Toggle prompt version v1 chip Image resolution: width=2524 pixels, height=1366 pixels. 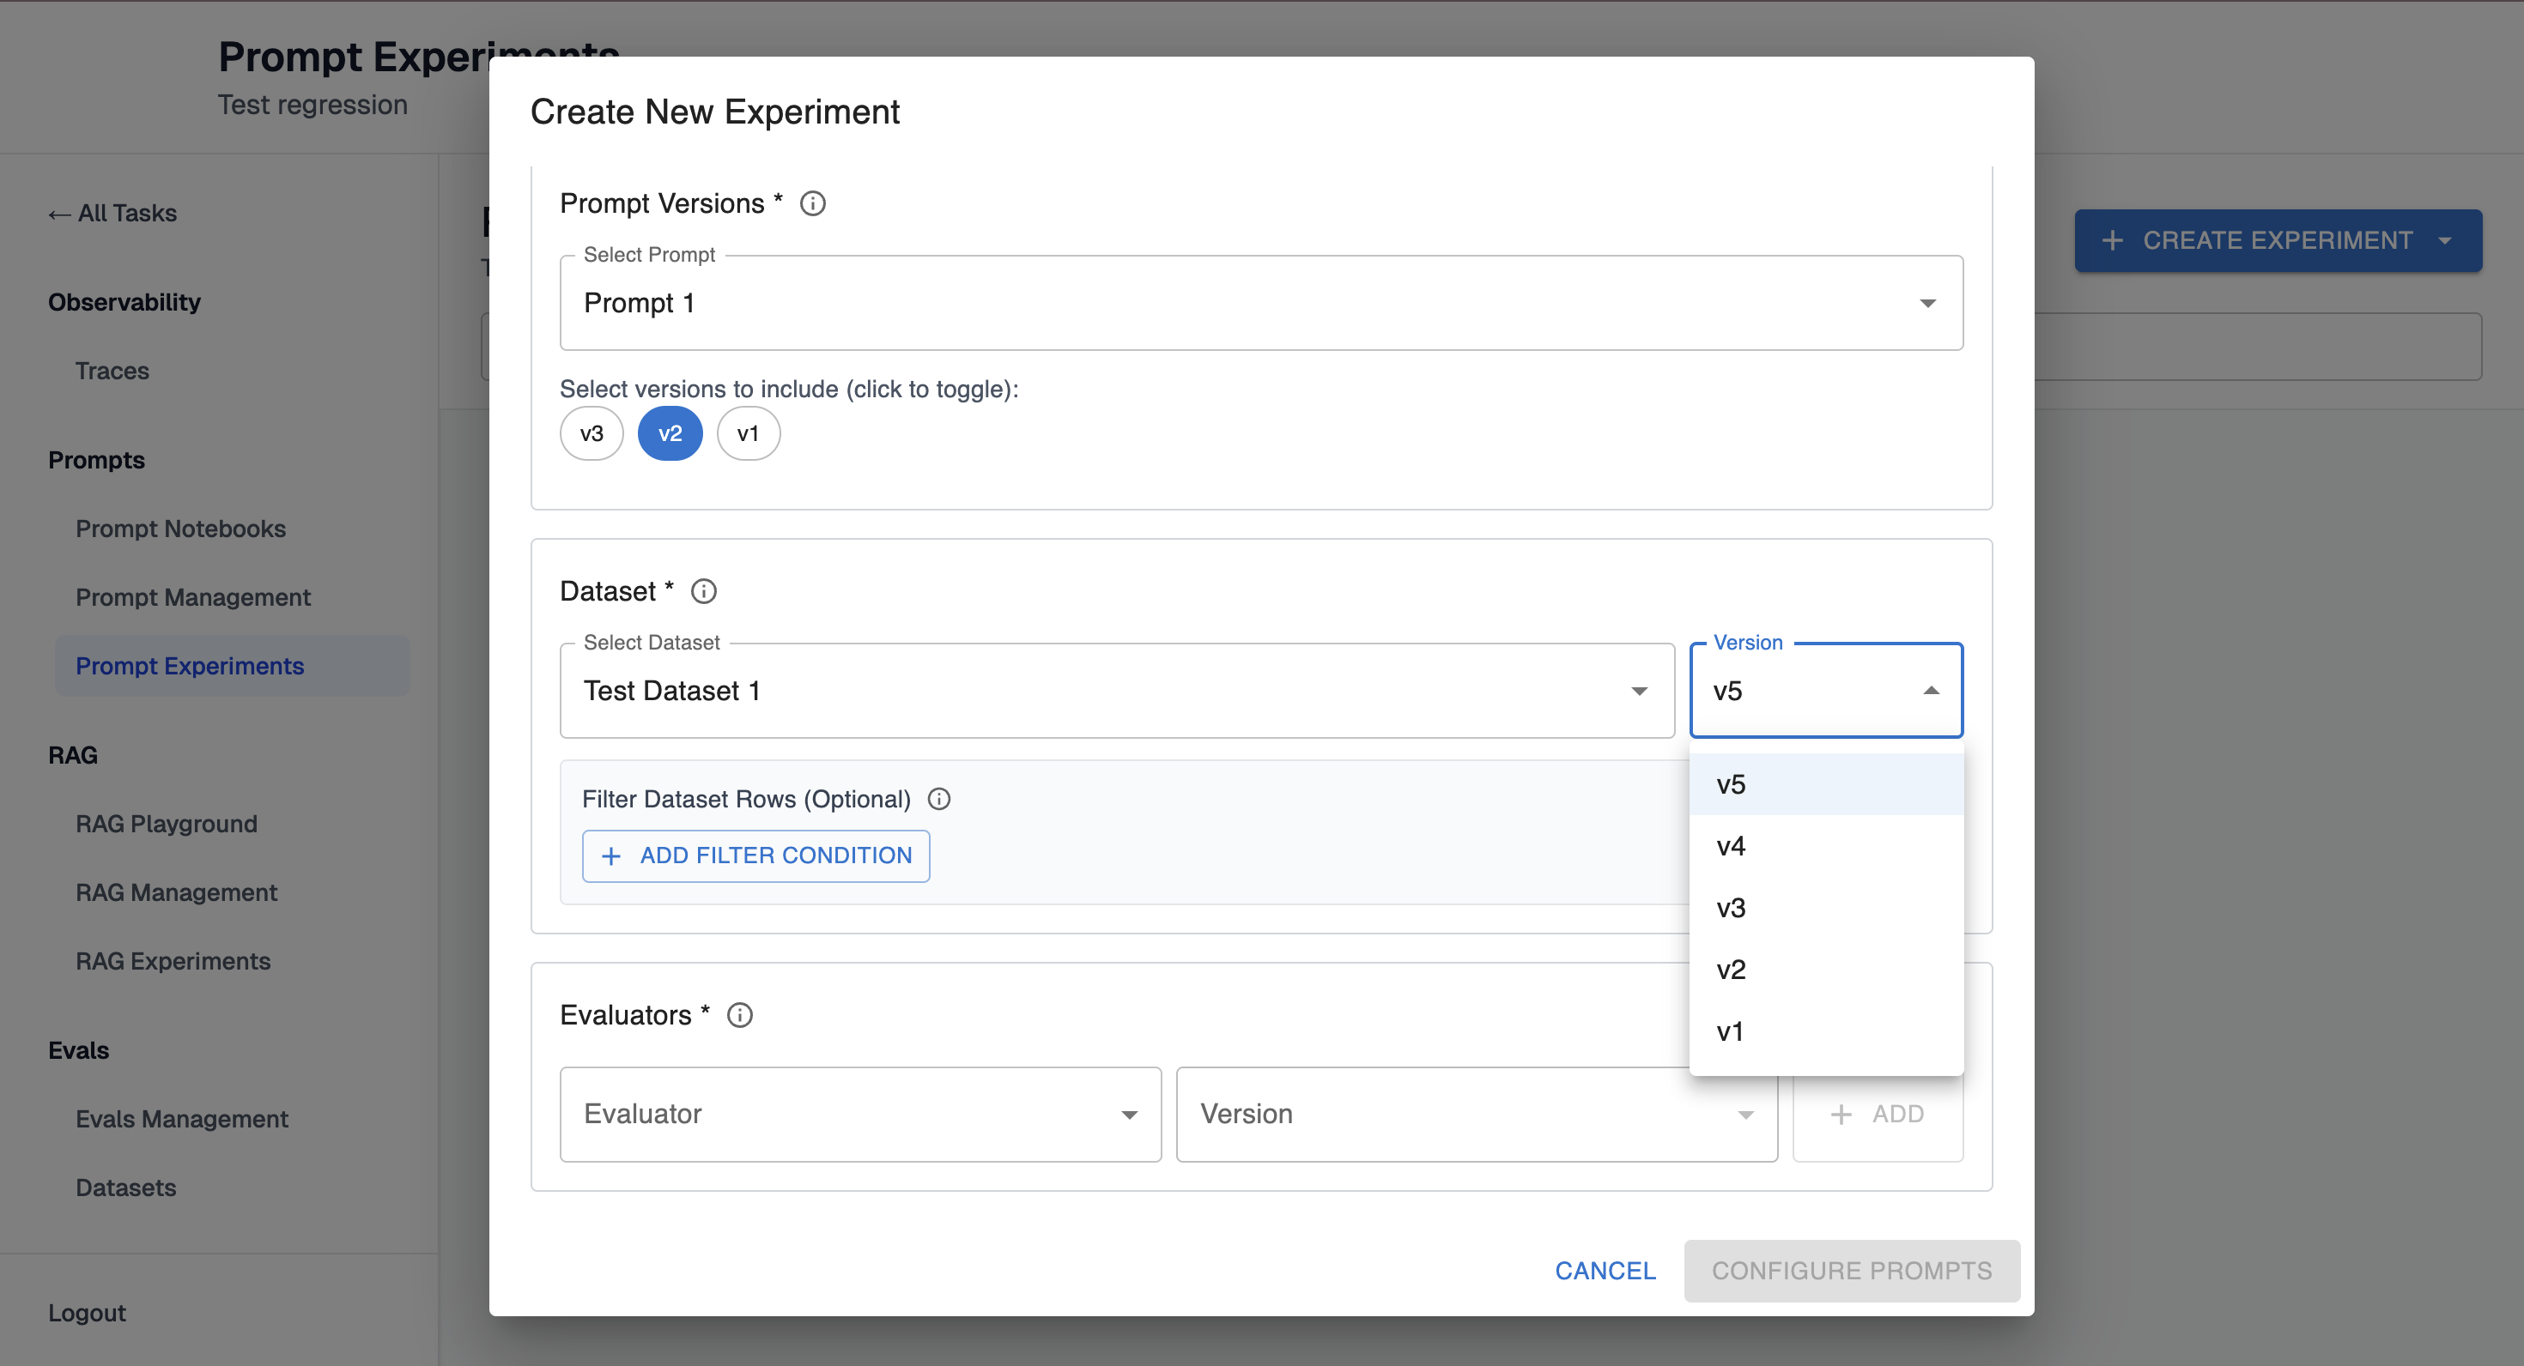tap(748, 434)
